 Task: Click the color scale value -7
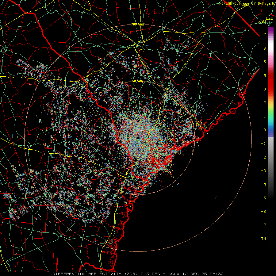(263, 225)
